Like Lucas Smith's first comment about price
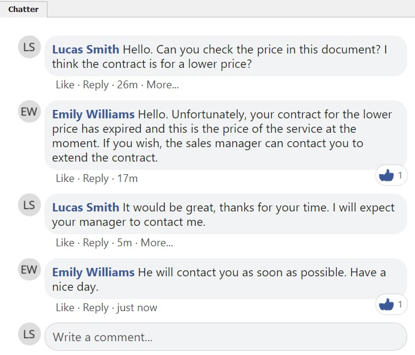415x355 pixels. pyautogui.click(x=65, y=85)
